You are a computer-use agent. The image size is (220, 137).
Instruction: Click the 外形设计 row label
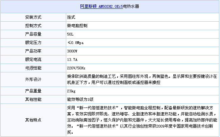tap(33, 79)
